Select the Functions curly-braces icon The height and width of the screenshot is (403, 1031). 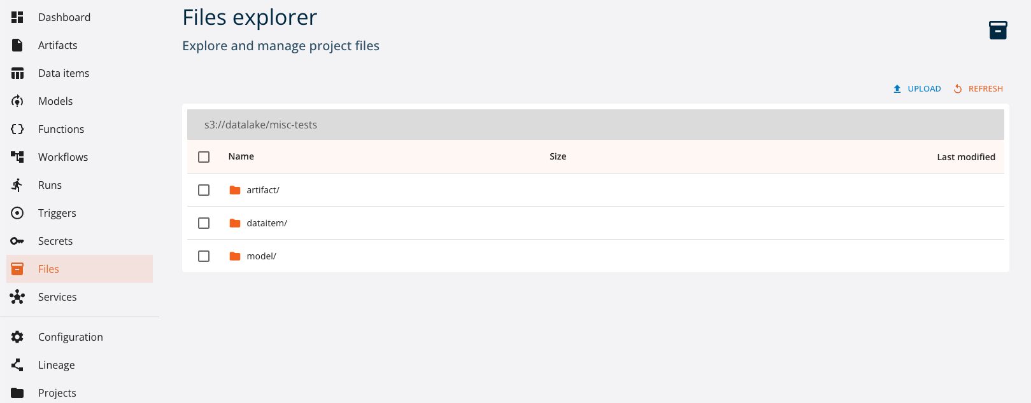[17, 129]
